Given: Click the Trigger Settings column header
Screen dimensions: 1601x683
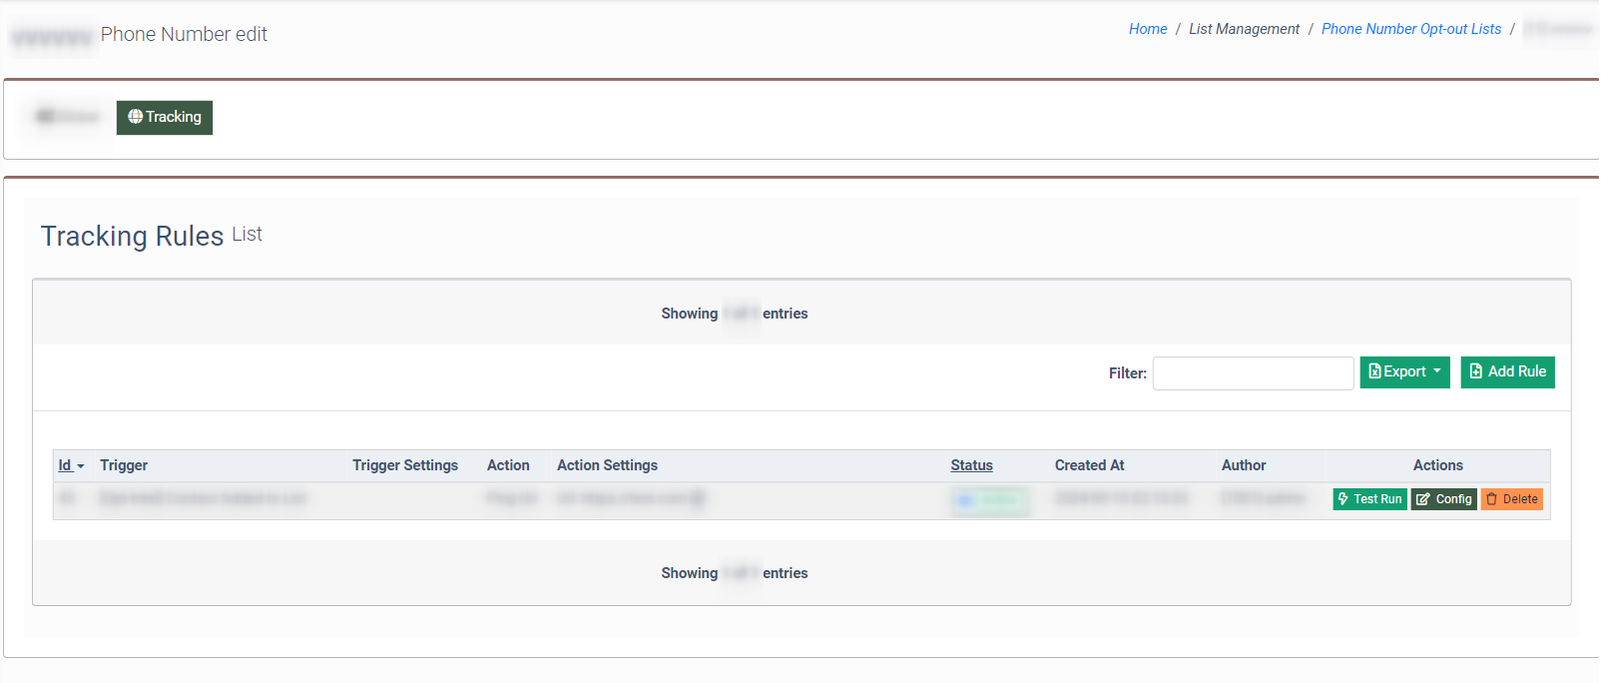Looking at the screenshot, I should point(404,465).
